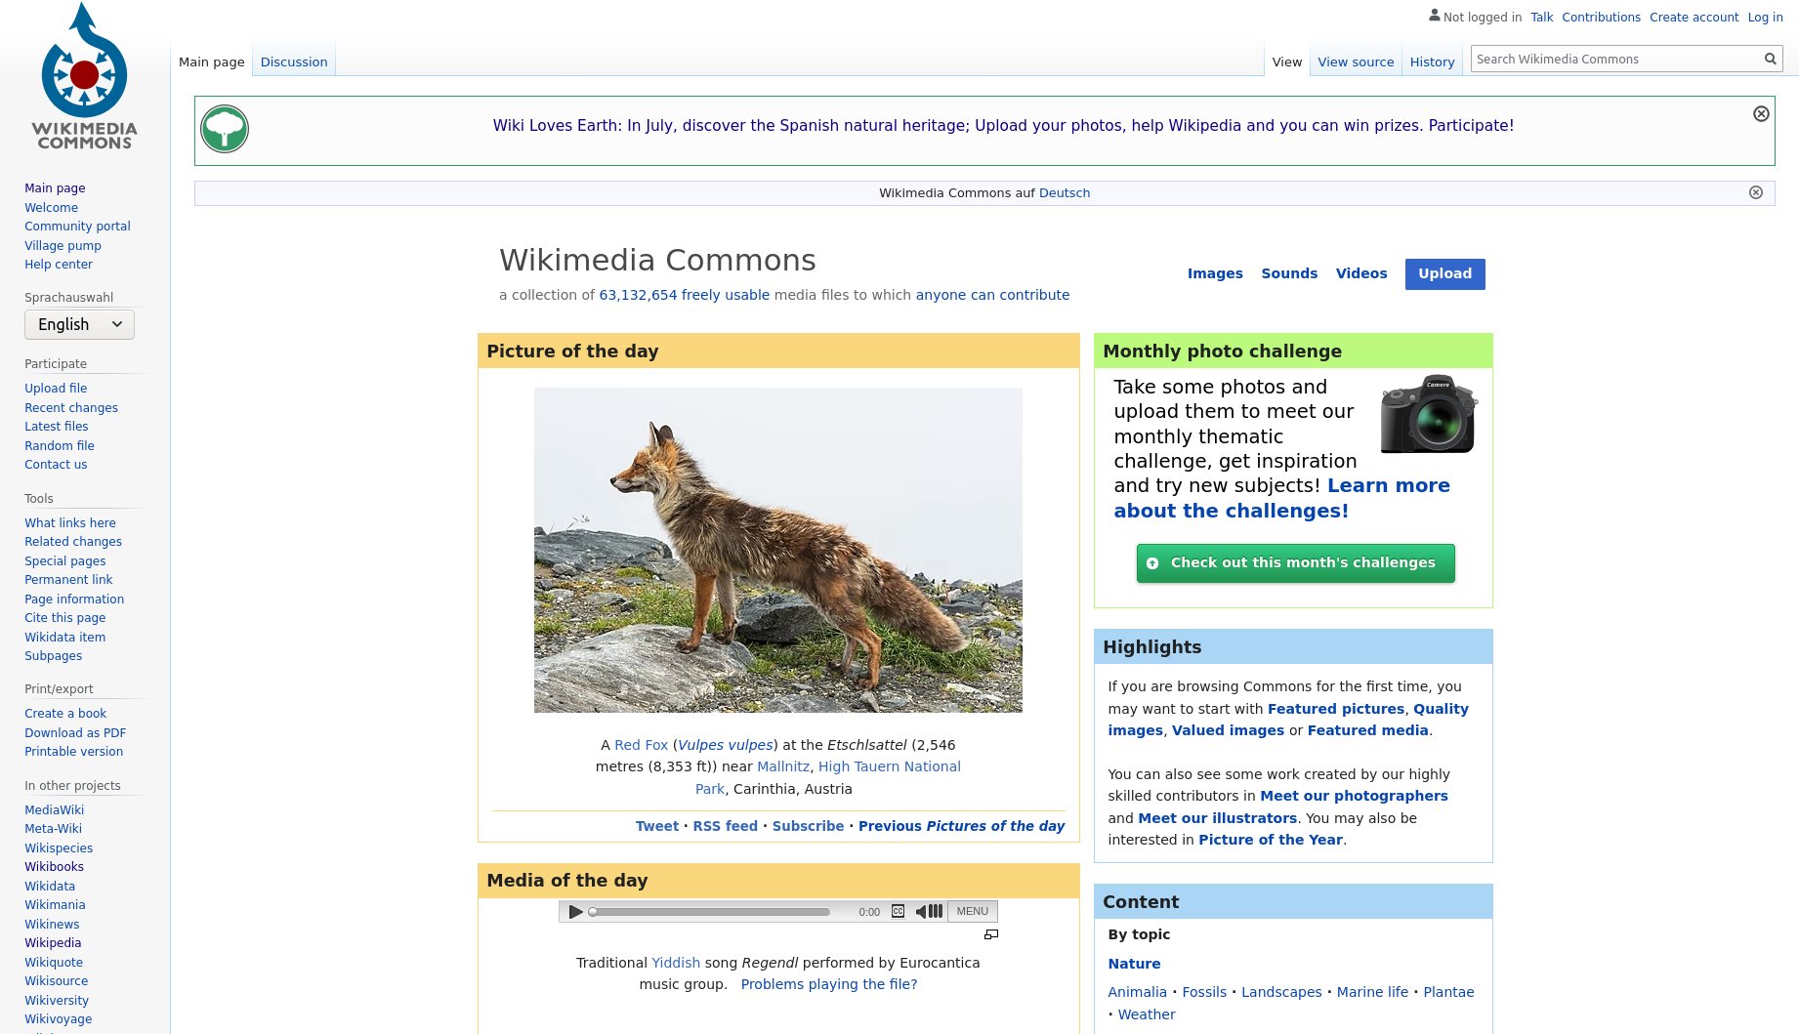1799x1034 pixels.
Task: Click the enlarge icon below audio player
Action: [991, 935]
